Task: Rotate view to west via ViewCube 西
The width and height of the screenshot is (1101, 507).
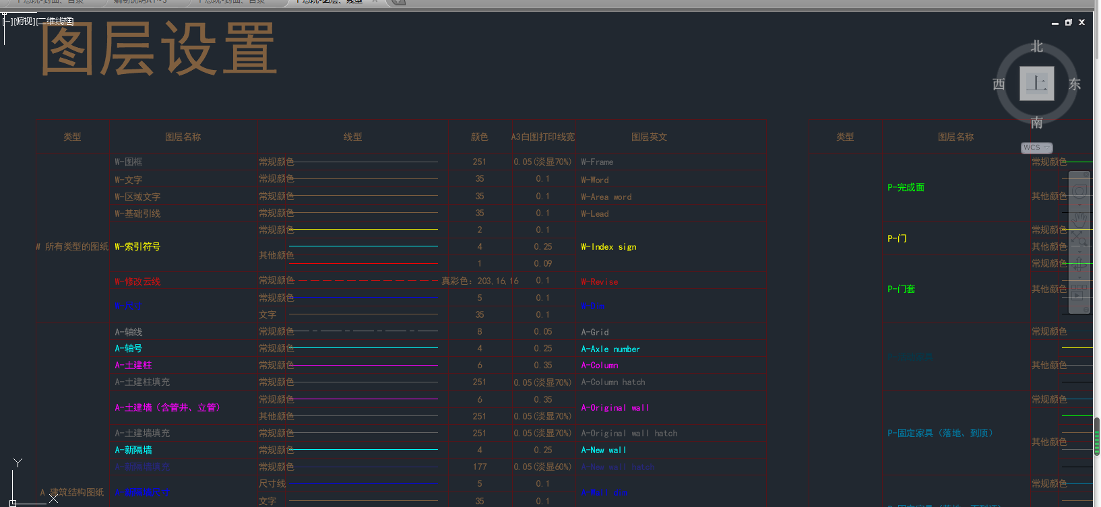Action: click(999, 84)
